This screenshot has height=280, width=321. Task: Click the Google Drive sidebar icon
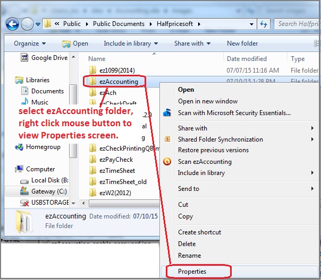pyautogui.click(x=24, y=58)
